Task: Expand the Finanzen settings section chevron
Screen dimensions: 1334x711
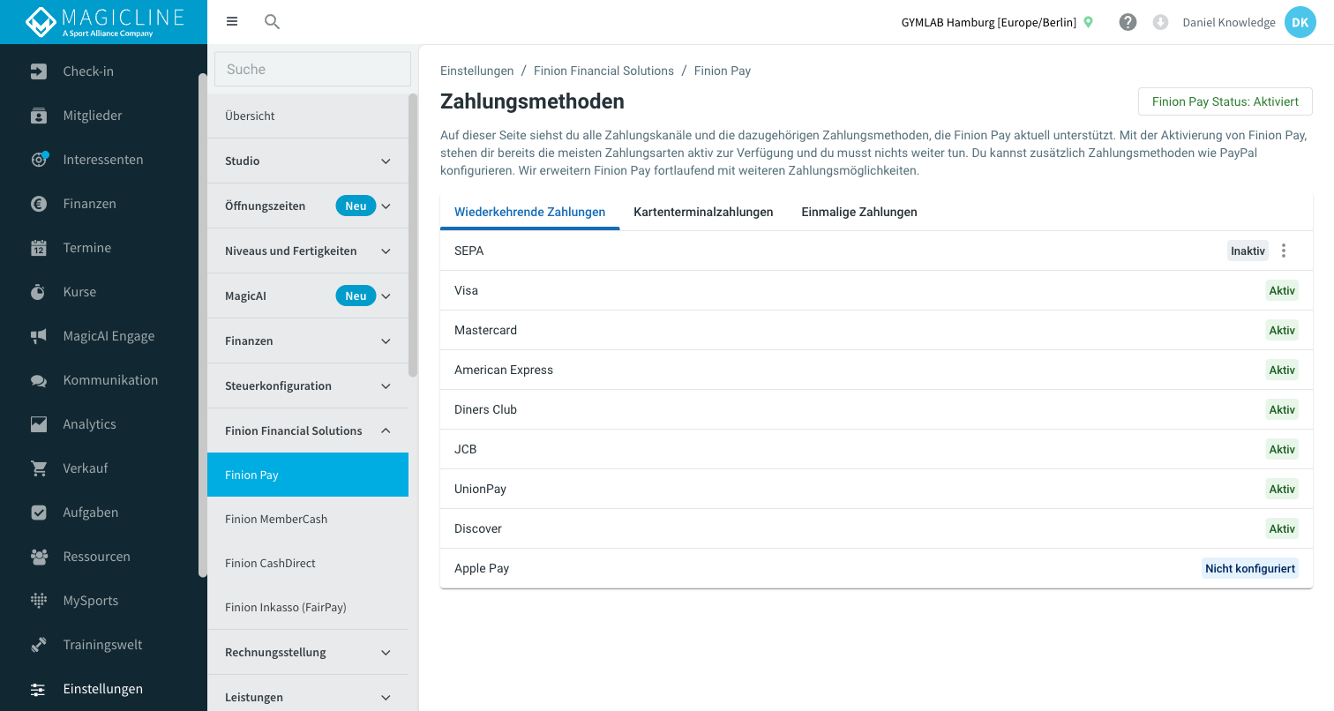Action: tap(386, 341)
